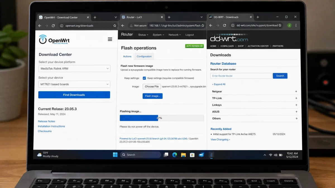The width and height of the screenshot is (335, 188).
Task: Toggle the AUTO REFRESH ON badge
Action: coord(194,46)
